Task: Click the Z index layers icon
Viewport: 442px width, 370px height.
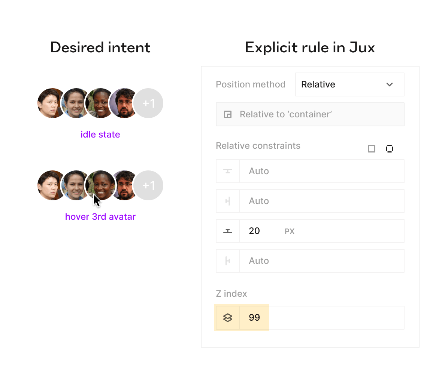Action: coord(227,318)
